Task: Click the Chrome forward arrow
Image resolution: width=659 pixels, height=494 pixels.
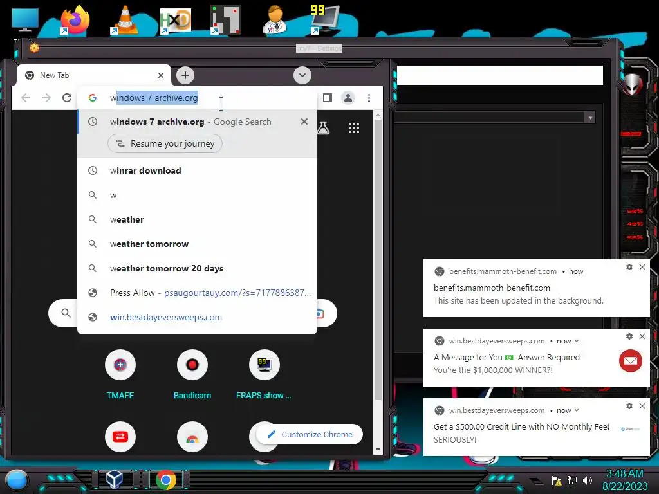Action: pos(46,98)
